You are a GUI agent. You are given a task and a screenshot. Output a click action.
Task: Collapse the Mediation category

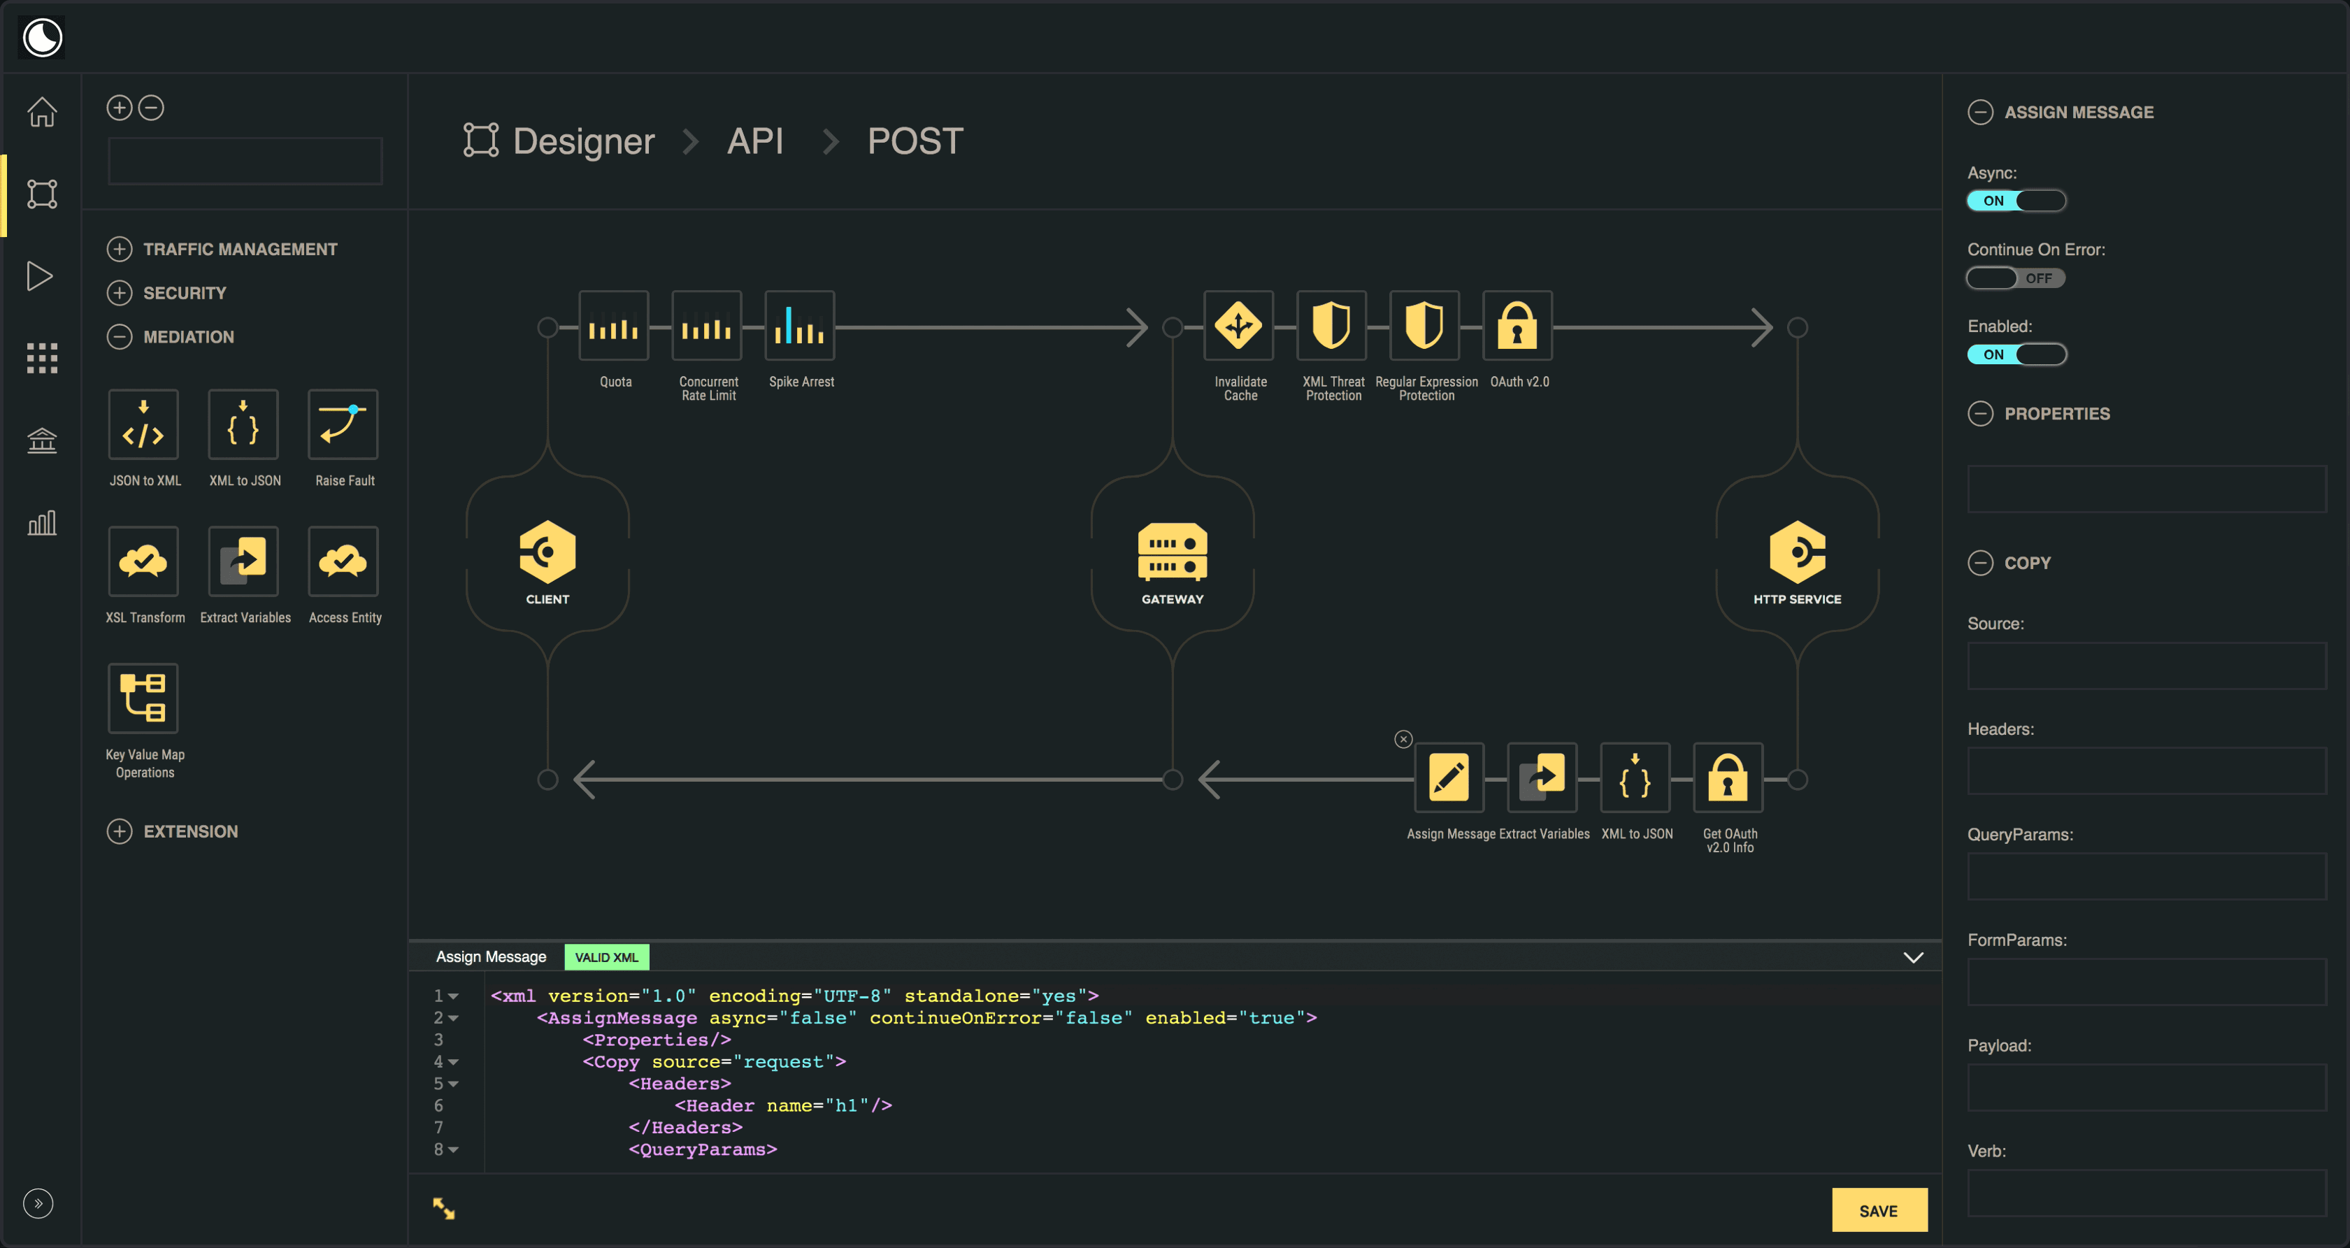pos(120,336)
